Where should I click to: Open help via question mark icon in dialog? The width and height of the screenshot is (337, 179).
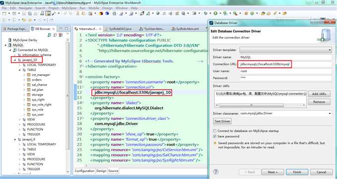[215, 172]
